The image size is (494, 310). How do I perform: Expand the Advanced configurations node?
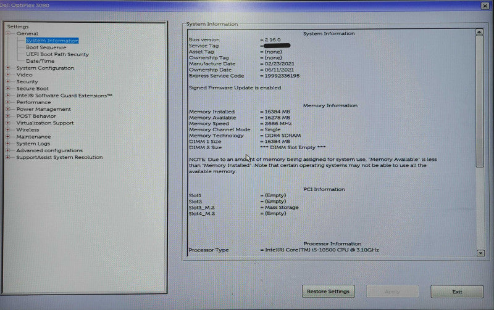tap(8, 150)
